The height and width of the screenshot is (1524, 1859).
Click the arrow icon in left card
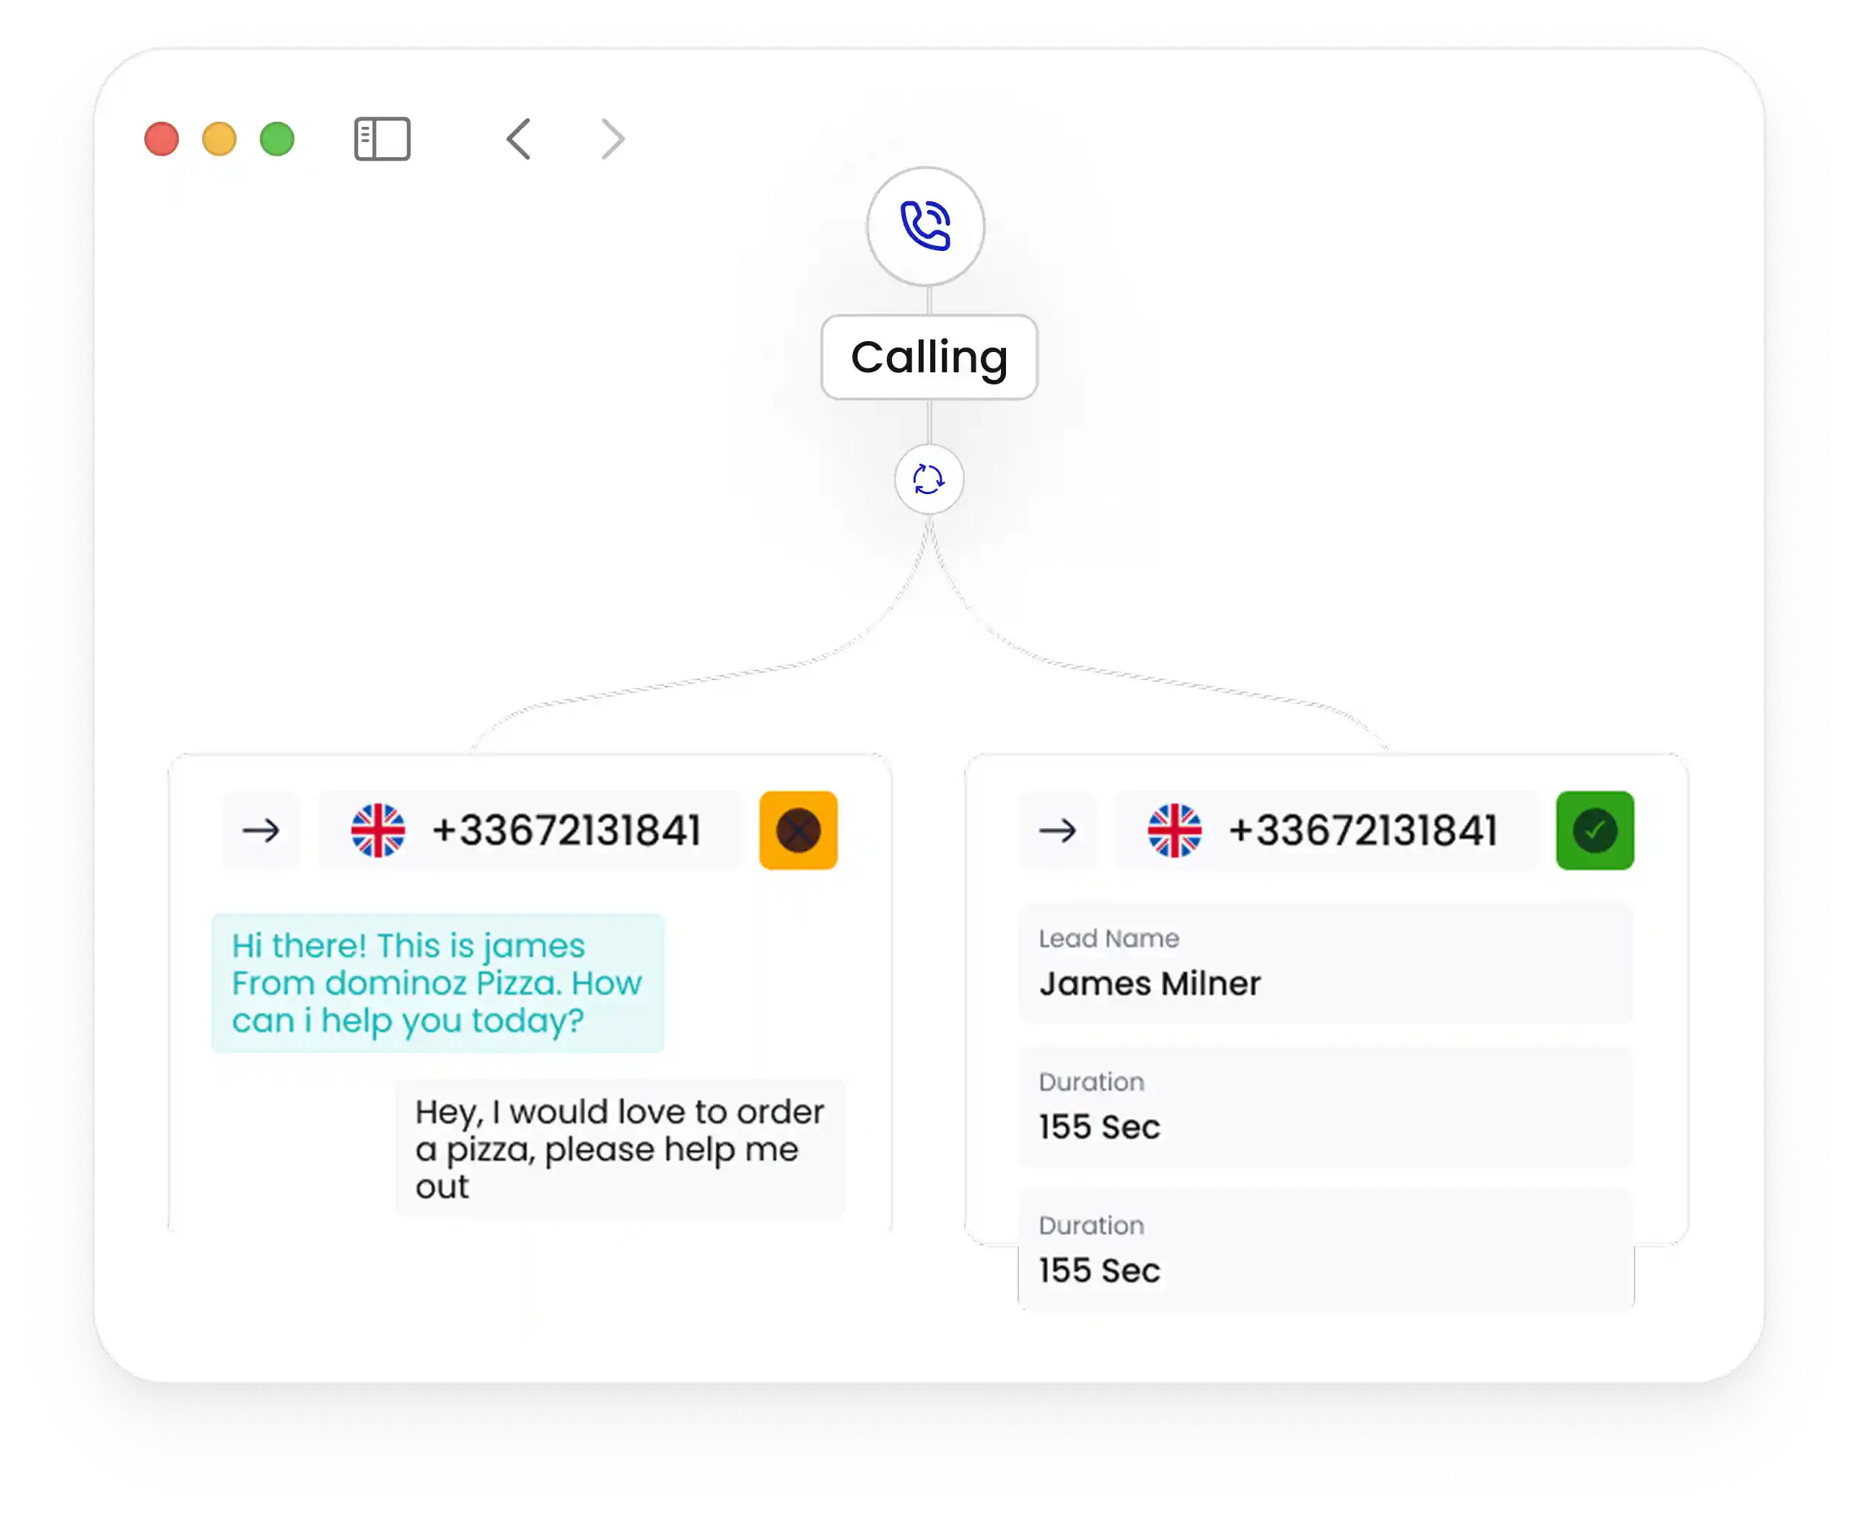(261, 830)
